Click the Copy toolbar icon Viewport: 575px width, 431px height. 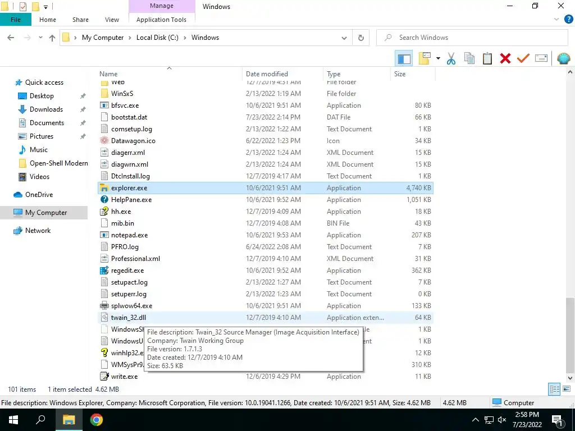pos(469,58)
